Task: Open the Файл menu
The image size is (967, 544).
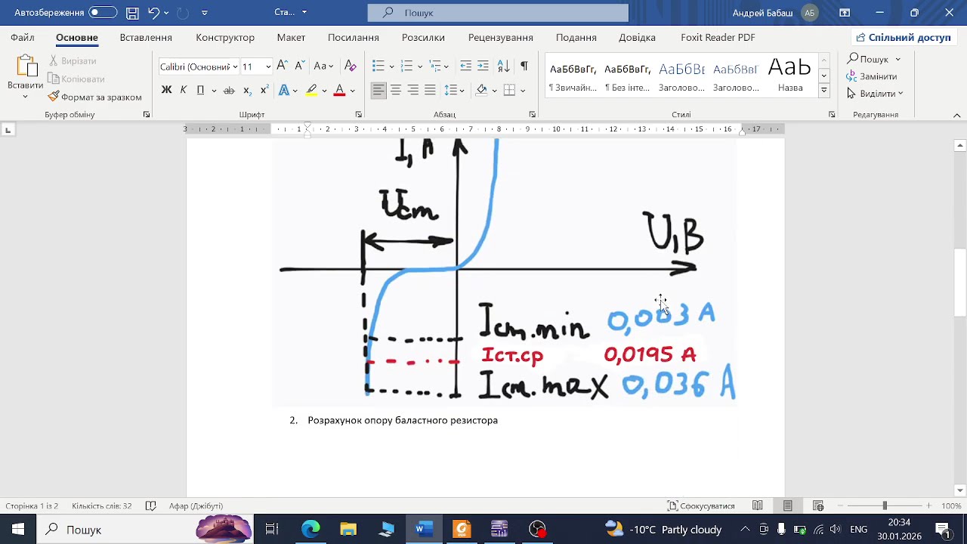Action: pos(23,37)
